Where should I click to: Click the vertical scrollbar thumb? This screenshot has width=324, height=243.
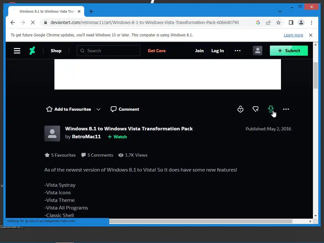click(315, 75)
